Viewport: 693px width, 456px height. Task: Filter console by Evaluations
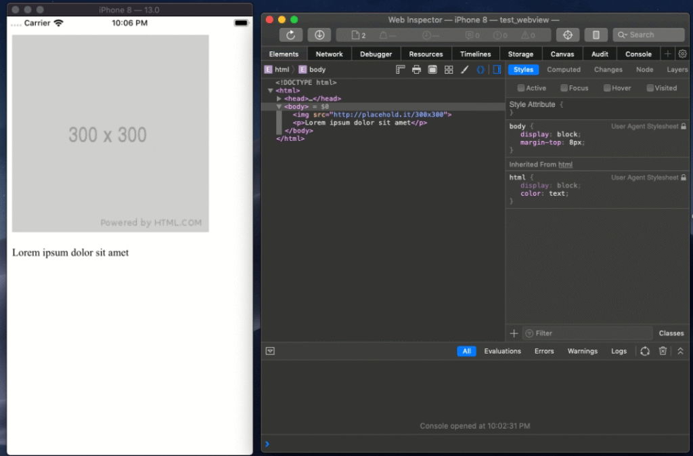tap(502, 351)
